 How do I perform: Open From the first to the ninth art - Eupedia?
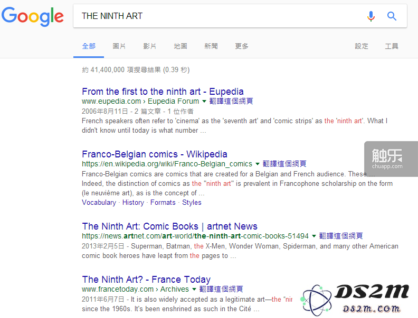point(163,92)
